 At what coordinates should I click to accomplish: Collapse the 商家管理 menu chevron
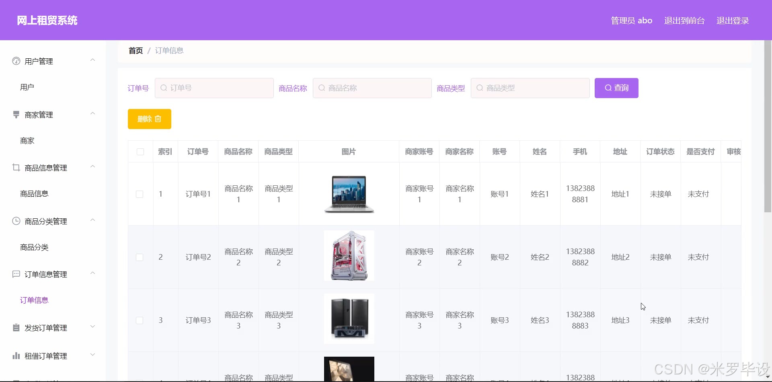[x=93, y=114]
